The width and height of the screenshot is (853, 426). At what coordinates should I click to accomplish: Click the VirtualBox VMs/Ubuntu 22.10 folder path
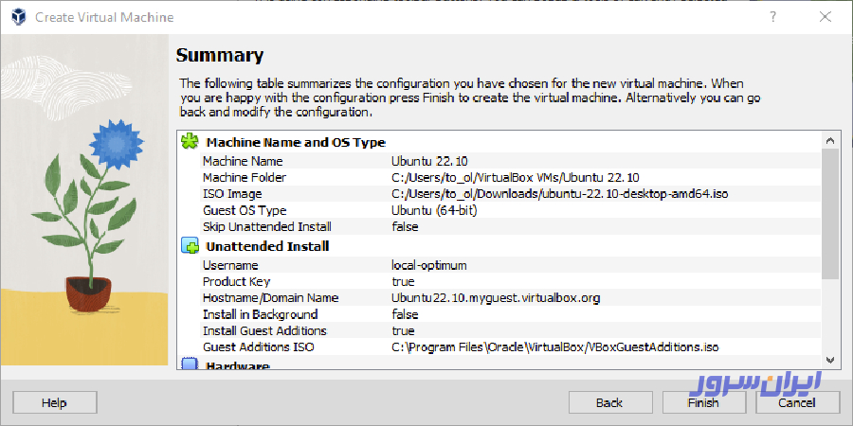click(516, 178)
